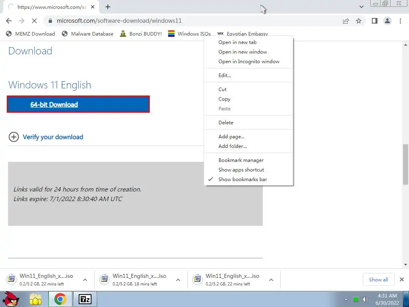The width and height of the screenshot is (409, 307).
Task: Click the site lock icon
Action: [50, 21]
